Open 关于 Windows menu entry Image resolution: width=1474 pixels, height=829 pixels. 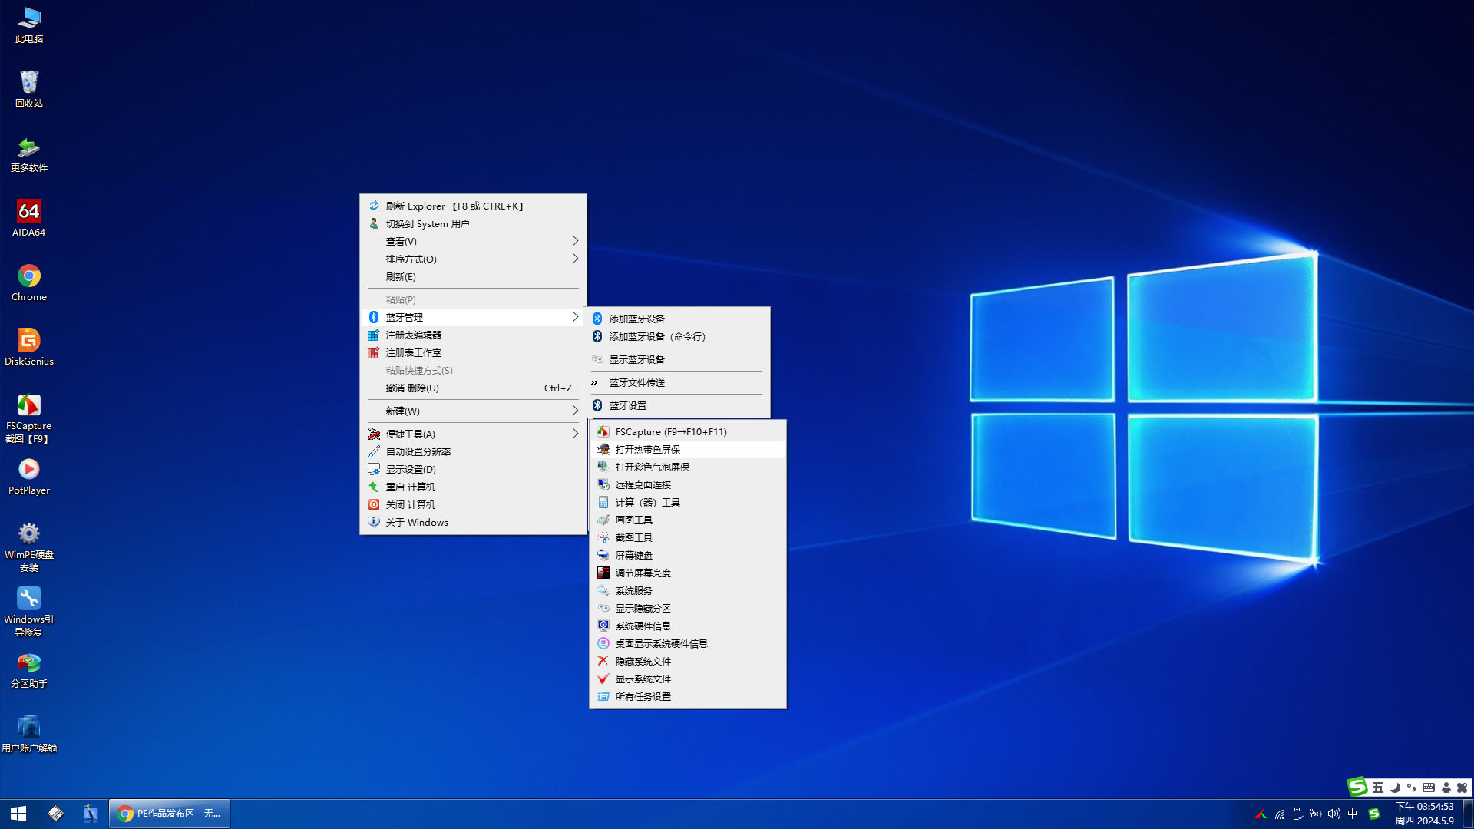click(473, 522)
